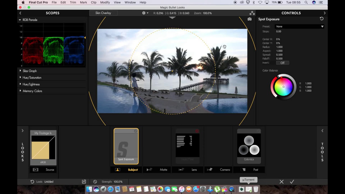The width and height of the screenshot is (345, 194).
Task: Click the Source filmstrip icon in the tool chain
Action: (36, 170)
